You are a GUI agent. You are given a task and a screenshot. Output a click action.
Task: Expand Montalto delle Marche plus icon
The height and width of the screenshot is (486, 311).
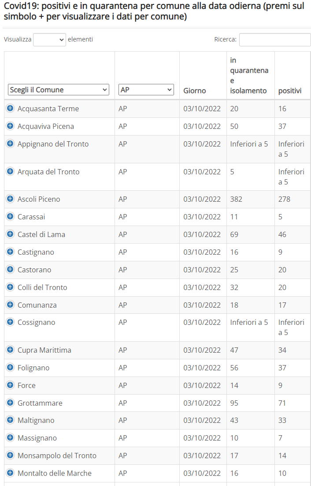pyautogui.click(x=10, y=473)
